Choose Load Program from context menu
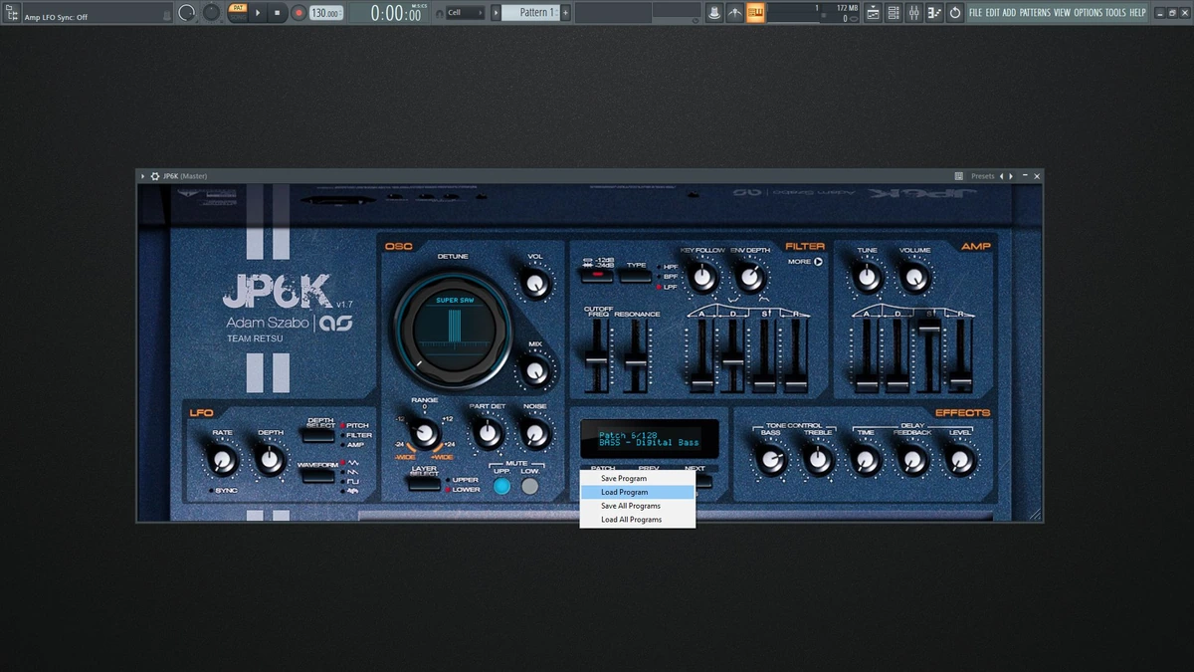 tap(638, 492)
